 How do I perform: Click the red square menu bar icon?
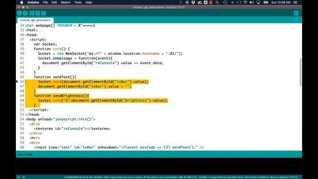pyautogui.click(x=211, y=2)
